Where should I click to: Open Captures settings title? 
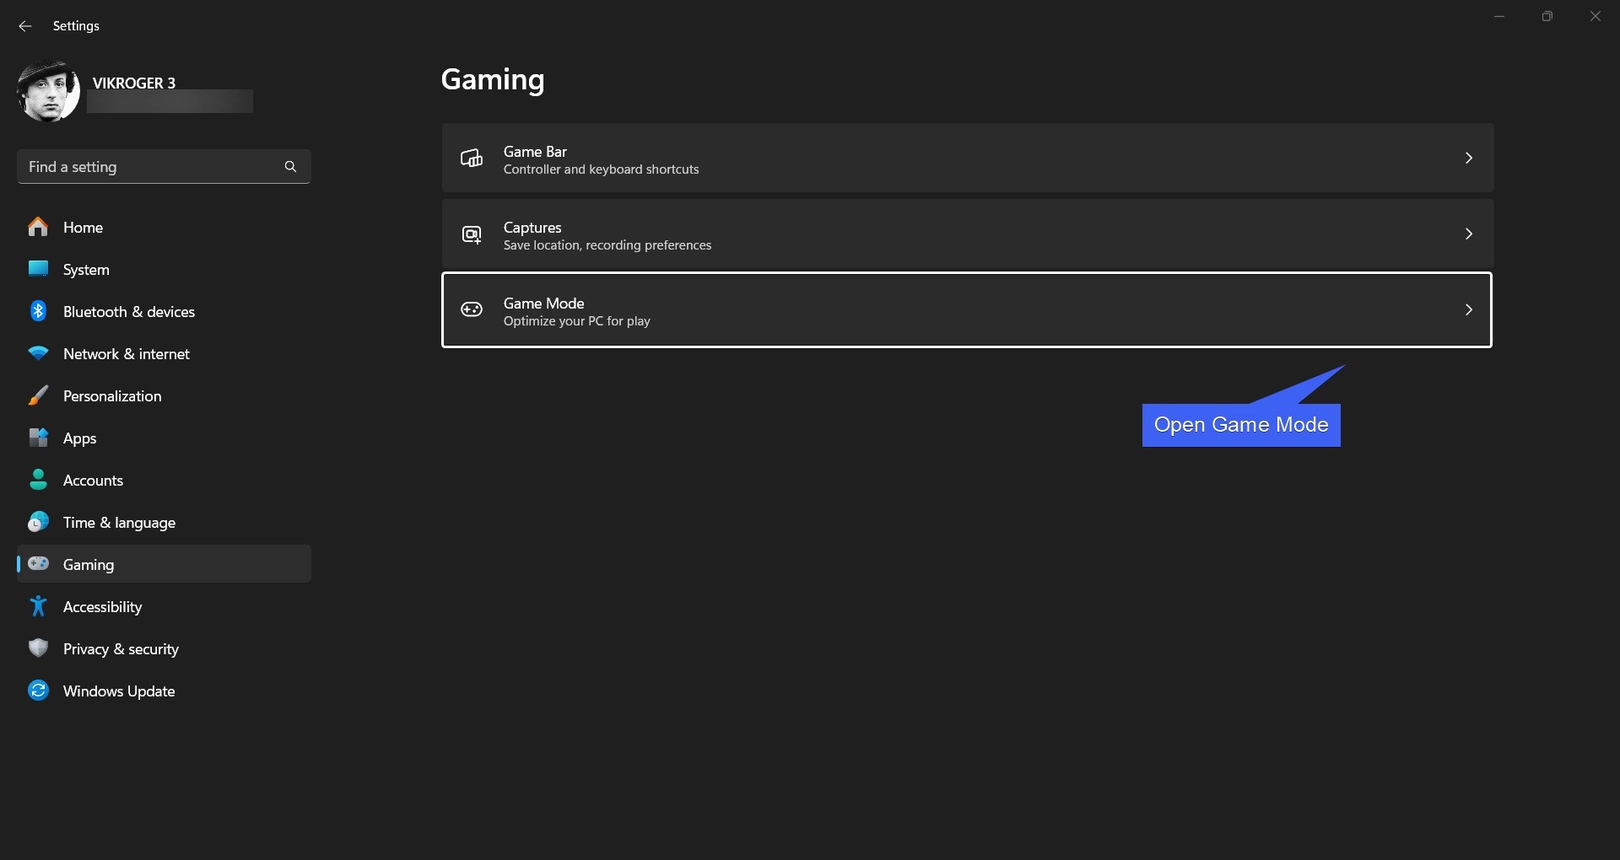point(532,228)
